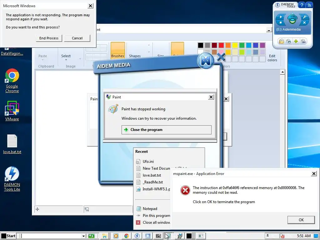Click the play button in DAEMON Tools gadget
This screenshot has height=240, width=320.
tap(281, 17)
